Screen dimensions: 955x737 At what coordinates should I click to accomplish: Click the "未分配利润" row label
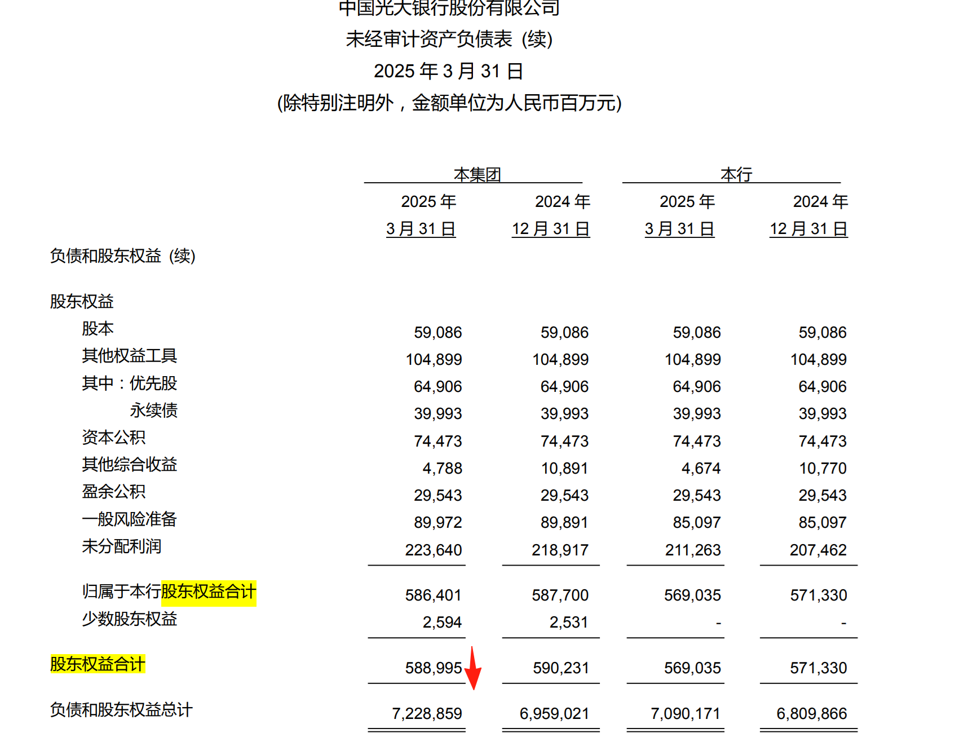tap(121, 546)
